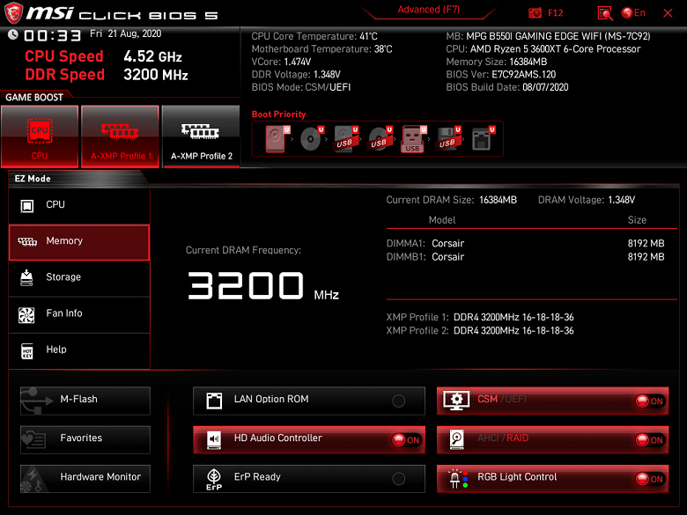Click the BIOS Ver E7C92AMS.120 text
The image size is (687, 515).
[501, 75]
